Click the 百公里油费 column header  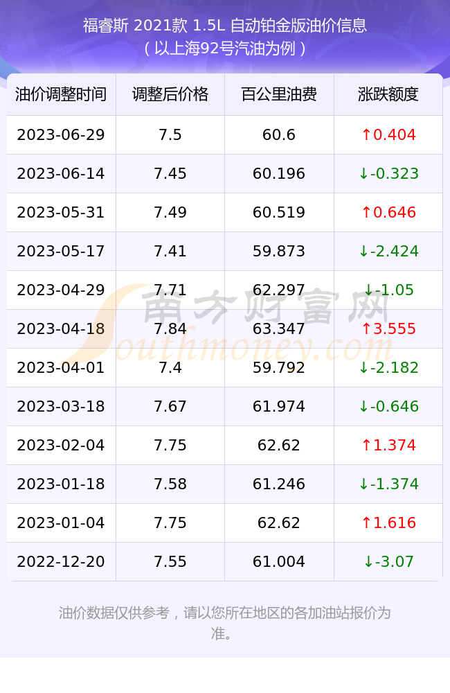coord(279,94)
